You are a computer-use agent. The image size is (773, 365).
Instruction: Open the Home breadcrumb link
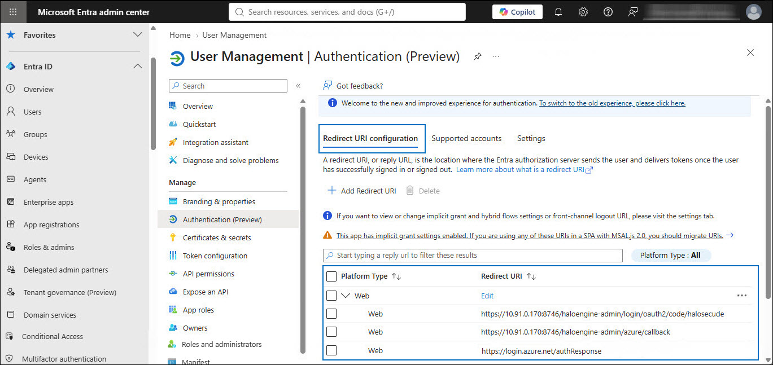(x=180, y=35)
